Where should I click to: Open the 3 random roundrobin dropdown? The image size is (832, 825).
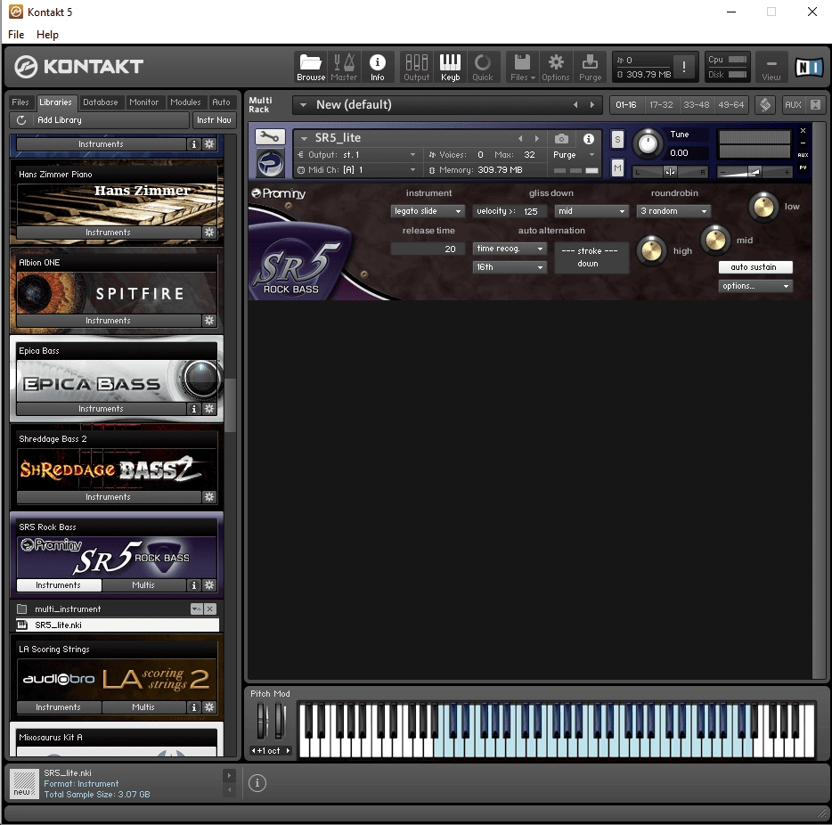(x=673, y=211)
